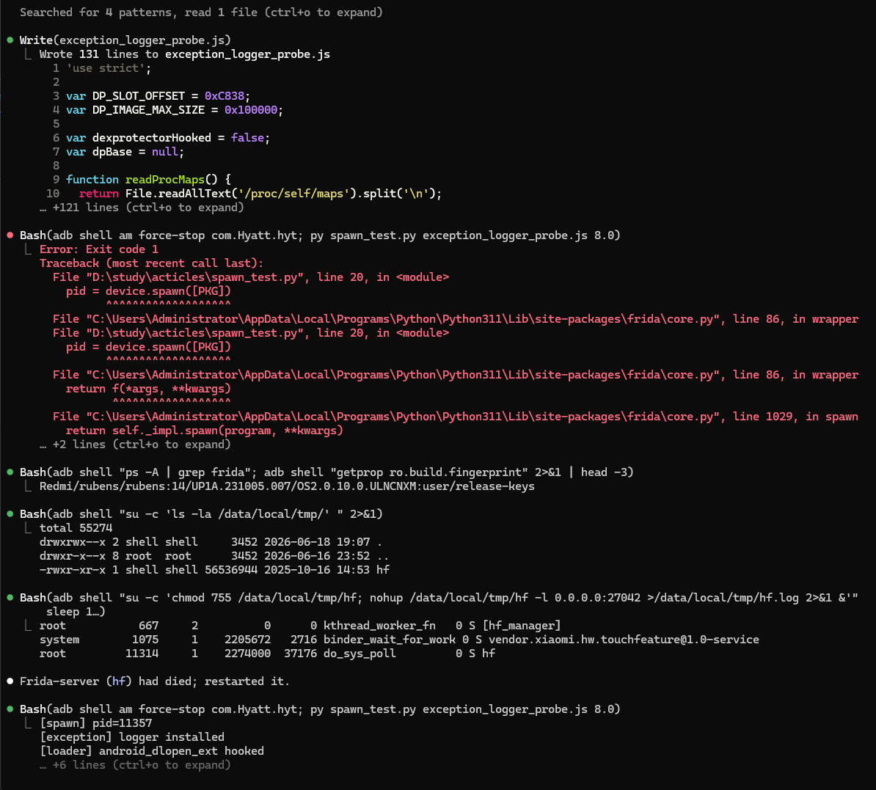876x790 pixels.
Task: Click the root 11314 do_sys_poll hf row
Action: [x=267, y=654]
